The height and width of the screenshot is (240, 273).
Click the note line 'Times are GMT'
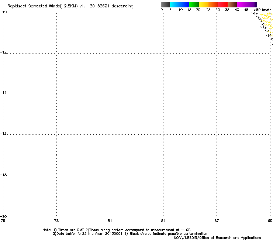point(71,230)
